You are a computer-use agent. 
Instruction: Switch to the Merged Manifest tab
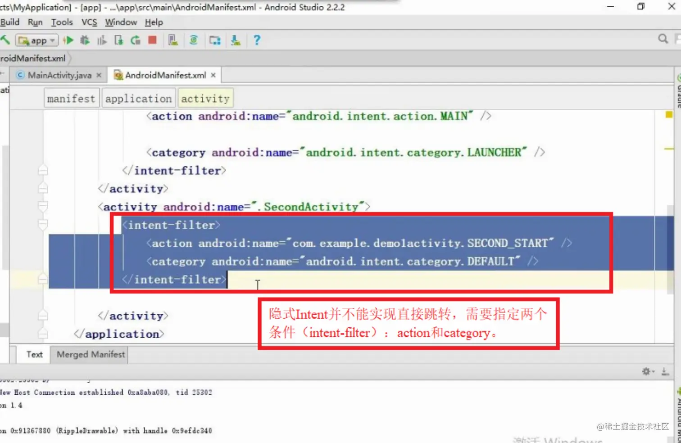tap(91, 354)
